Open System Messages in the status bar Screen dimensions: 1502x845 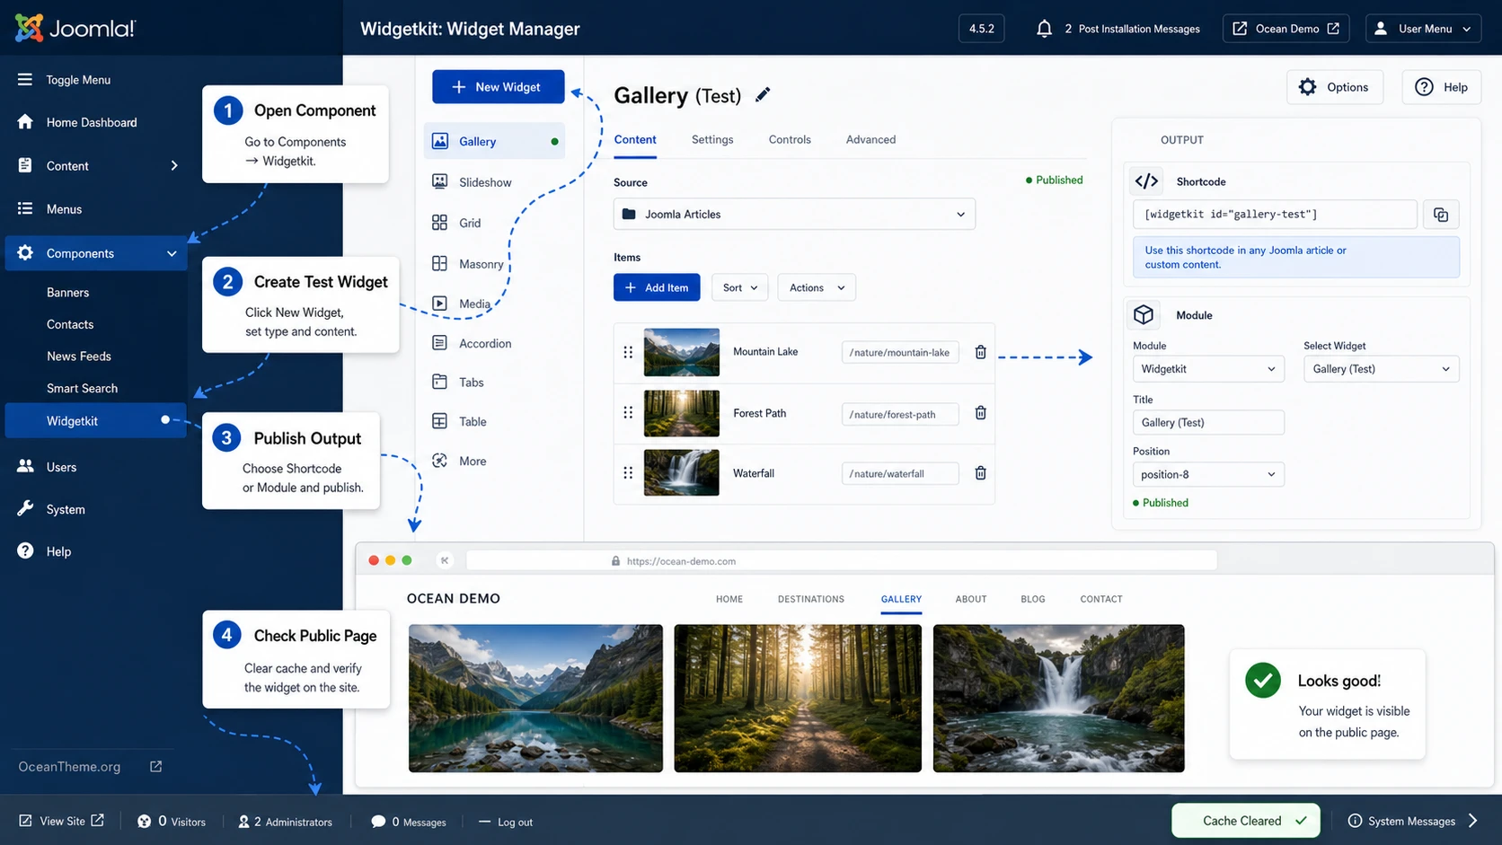1412,822
